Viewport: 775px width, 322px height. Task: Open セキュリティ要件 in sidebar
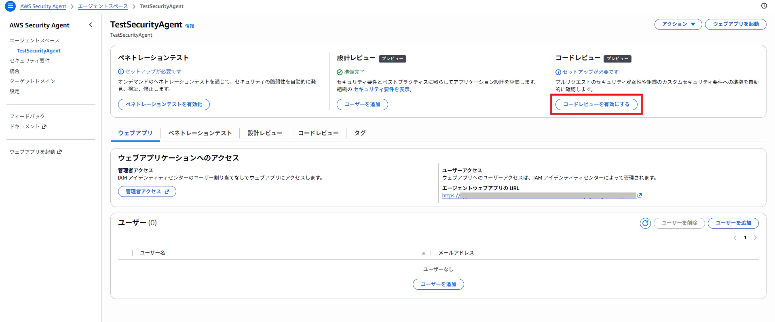[30, 61]
